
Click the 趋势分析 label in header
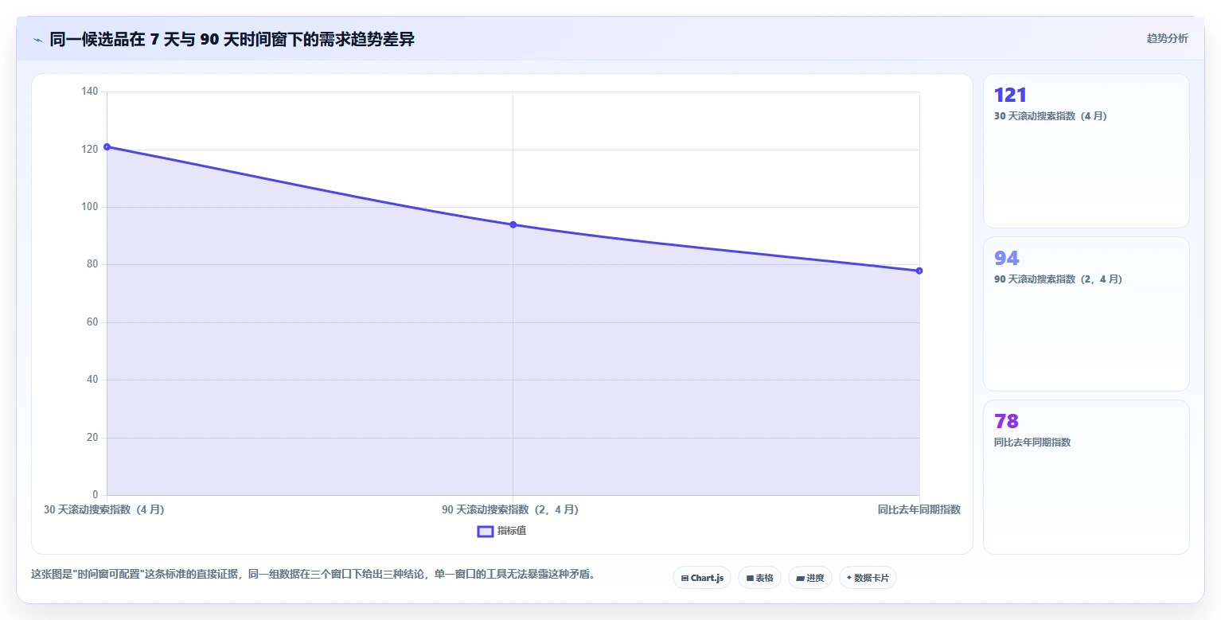point(1167,38)
